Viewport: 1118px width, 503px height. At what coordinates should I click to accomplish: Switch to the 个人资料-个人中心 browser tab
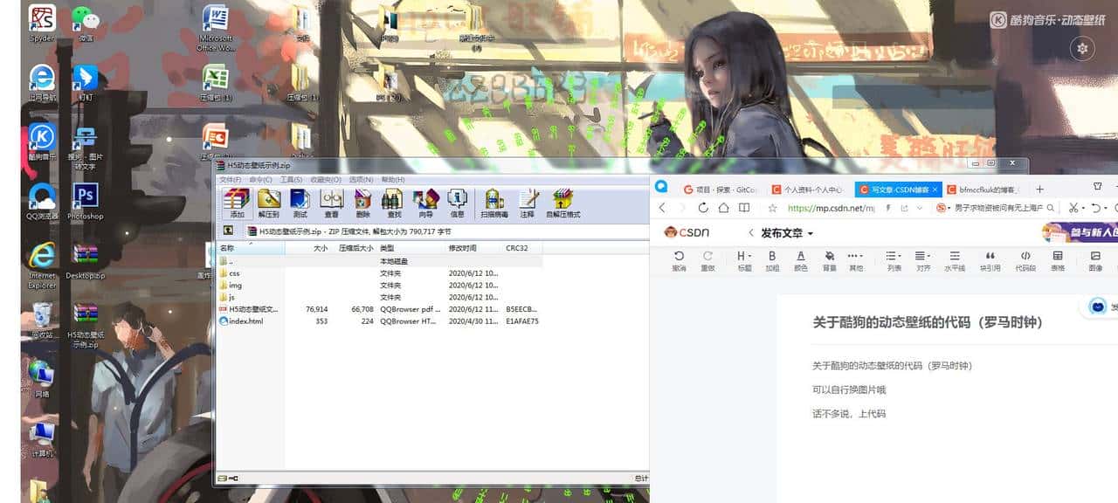[x=808, y=189]
